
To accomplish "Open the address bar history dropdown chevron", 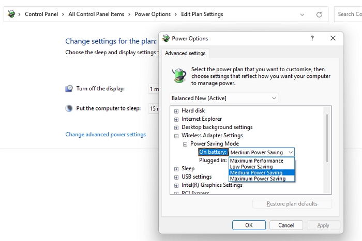I will 302,14.
